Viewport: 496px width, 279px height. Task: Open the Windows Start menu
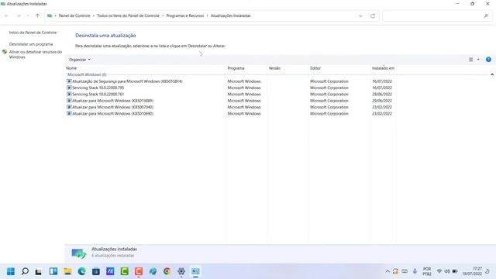tap(10, 271)
